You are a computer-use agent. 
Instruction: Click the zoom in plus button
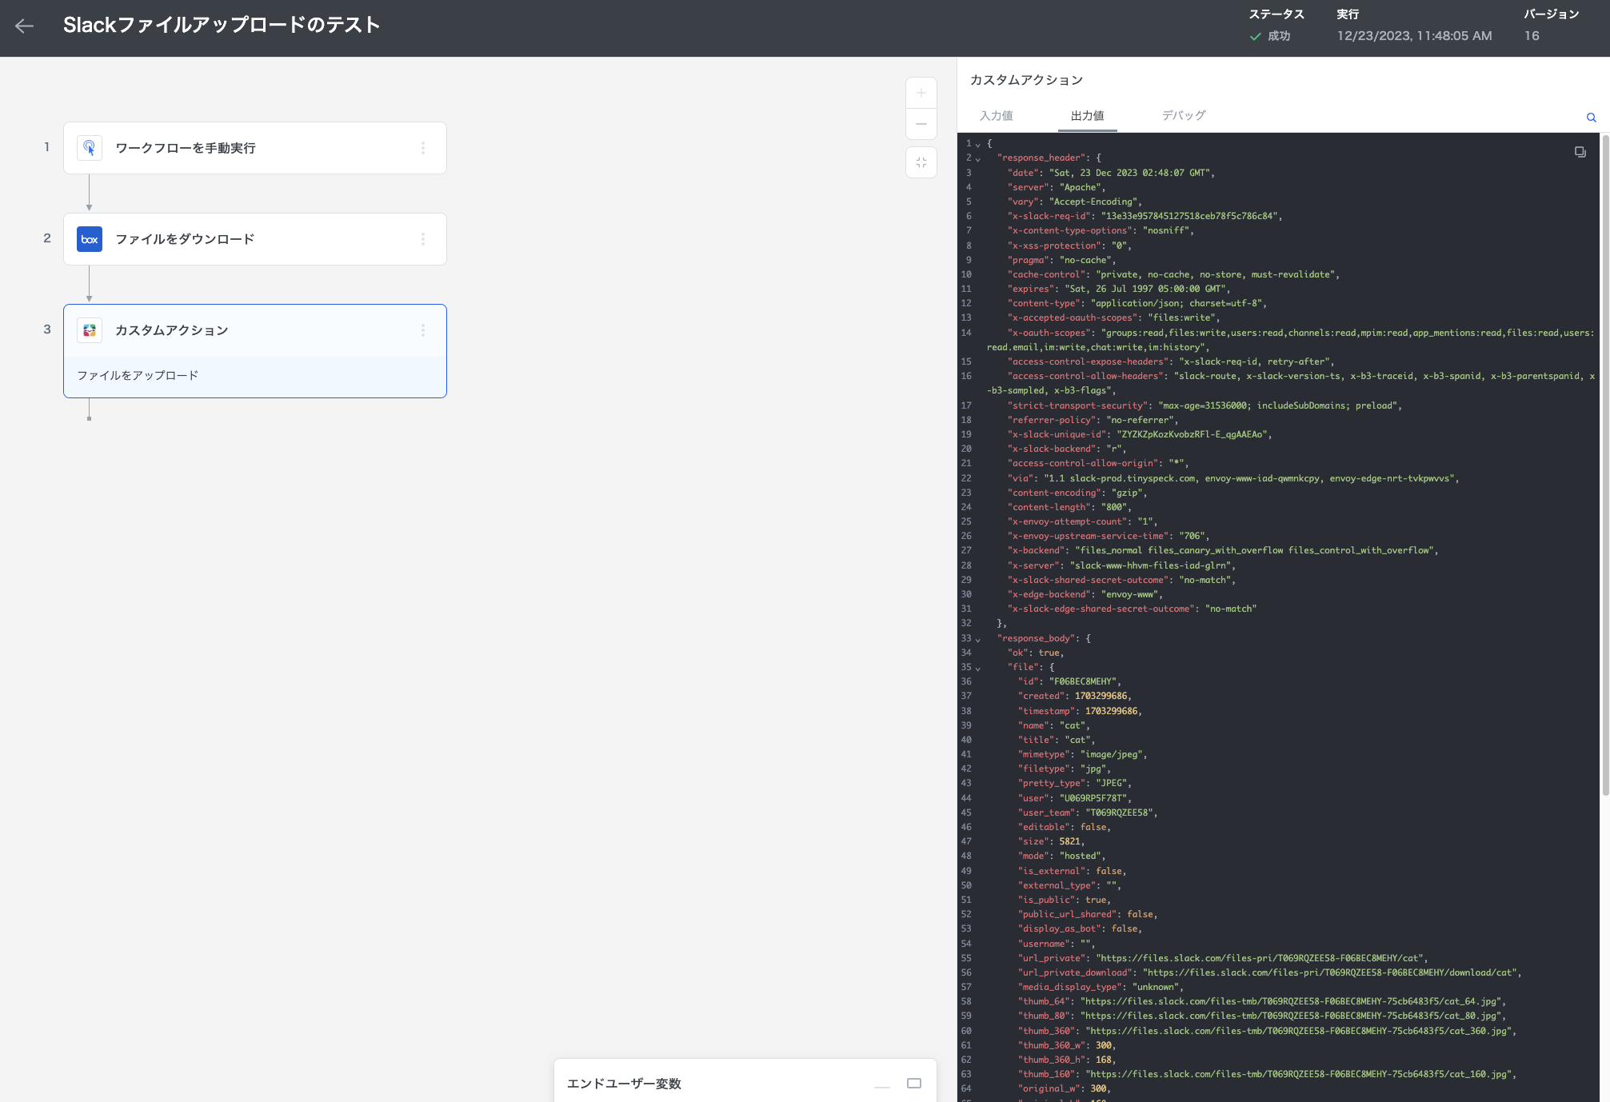coord(921,93)
